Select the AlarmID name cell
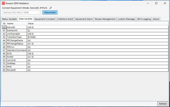 16,27
